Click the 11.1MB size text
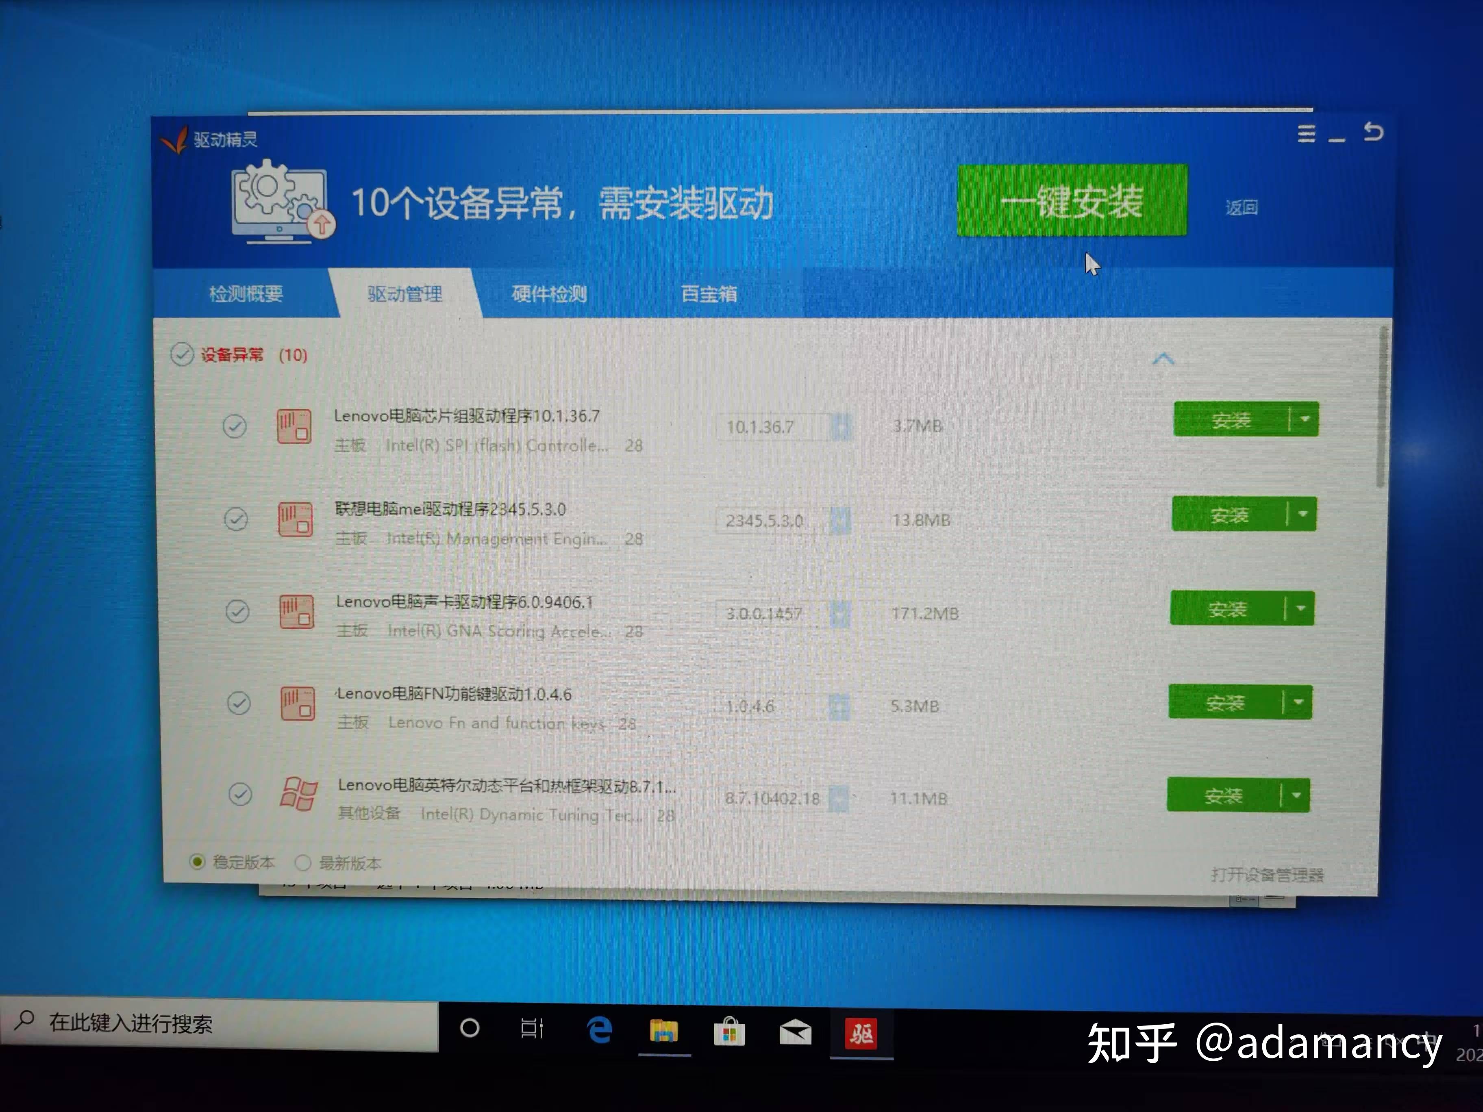The height and width of the screenshot is (1112, 1483). (x=918, y=799)
